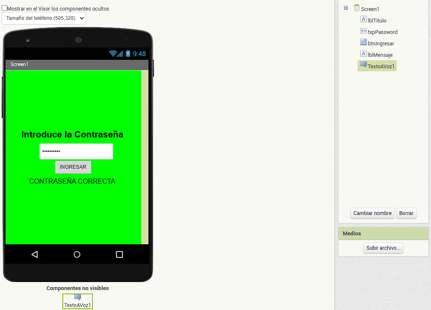This screenshot has height=310, width=431.
Task: Click the Screen1 icon in component tree
Action: pyautogui.click(x=356, y=8)
